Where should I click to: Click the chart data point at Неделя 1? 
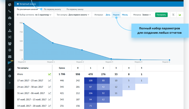coord(53,43)
